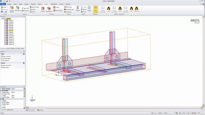Open the Rounds removal tool
Screen dimensions: 205x115
coord(43,9)
